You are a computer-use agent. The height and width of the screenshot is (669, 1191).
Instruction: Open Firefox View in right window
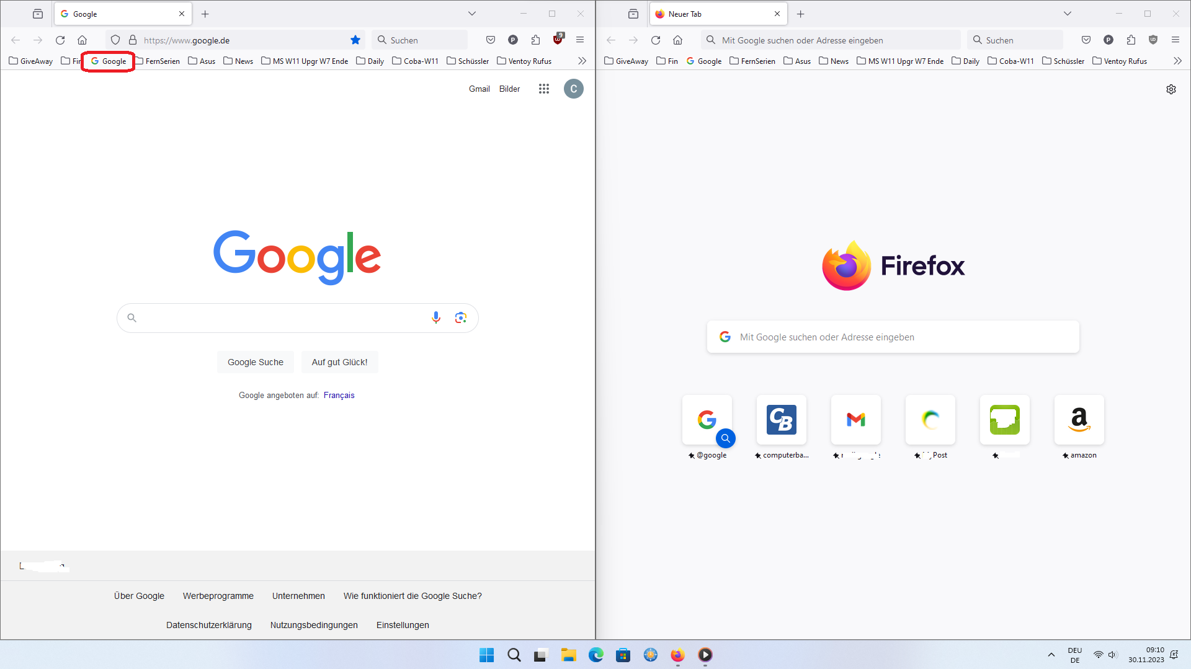click(633, 14)
